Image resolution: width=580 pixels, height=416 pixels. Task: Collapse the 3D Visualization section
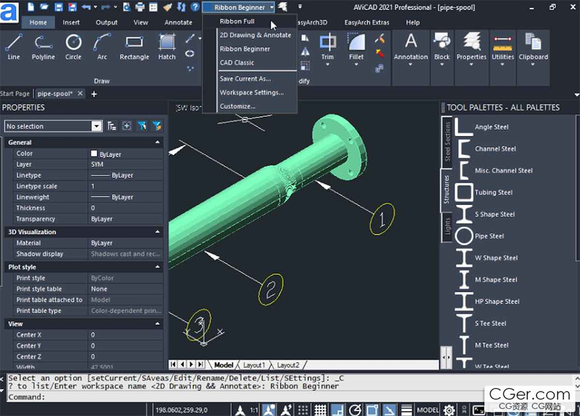(158, 231)
